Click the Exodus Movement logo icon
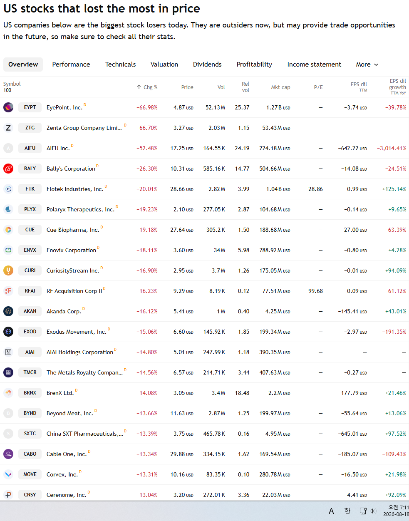 point(8,332)
